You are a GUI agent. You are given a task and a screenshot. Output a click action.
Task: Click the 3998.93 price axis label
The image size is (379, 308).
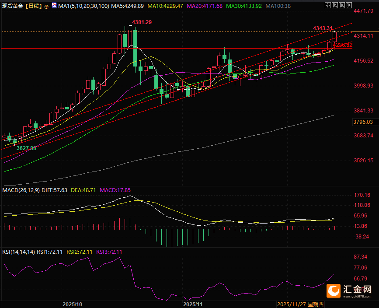(x=363, y=86)
